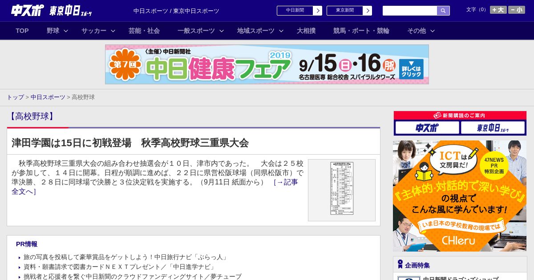
Task: Open 夢チューブ crowdfunding PR link
Action: (133, 276)
